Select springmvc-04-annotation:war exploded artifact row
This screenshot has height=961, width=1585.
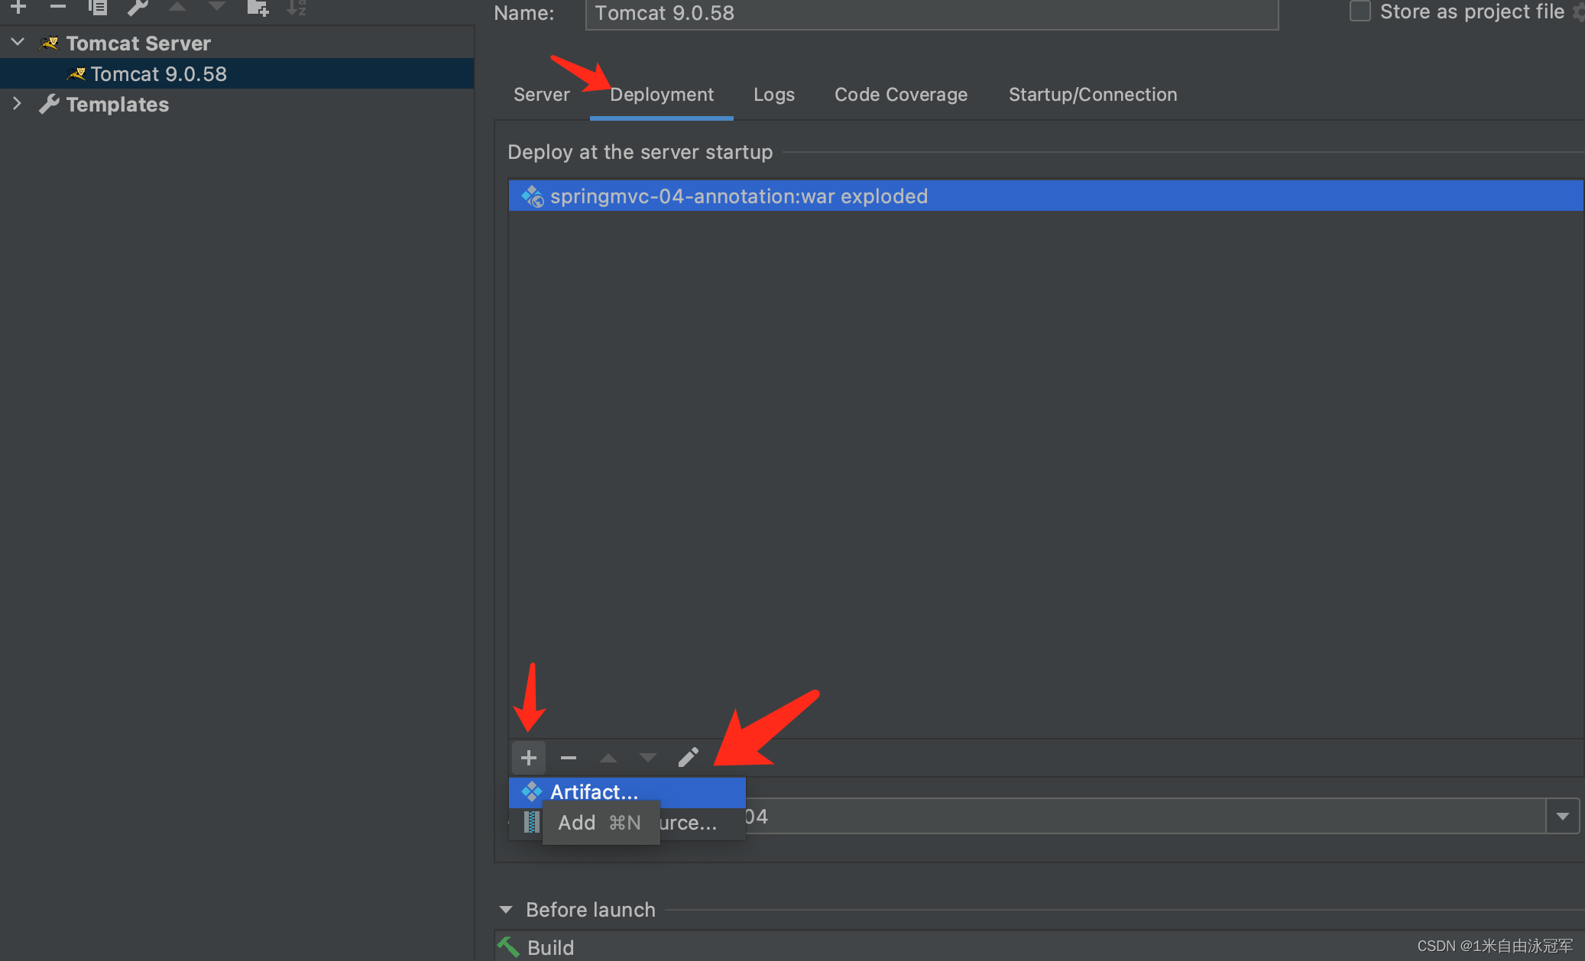(x=1046, y=196)
